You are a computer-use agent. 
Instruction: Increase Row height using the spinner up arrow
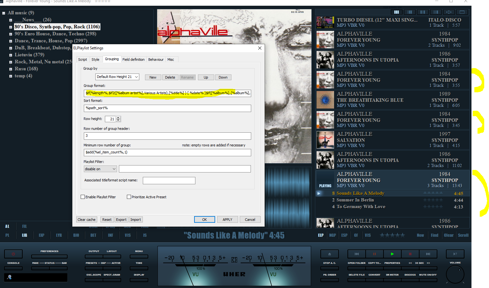coord(119,117)
